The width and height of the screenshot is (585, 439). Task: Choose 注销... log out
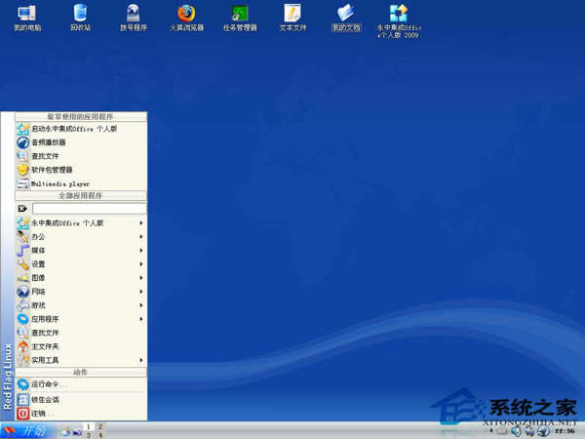(x=81, y=414)
